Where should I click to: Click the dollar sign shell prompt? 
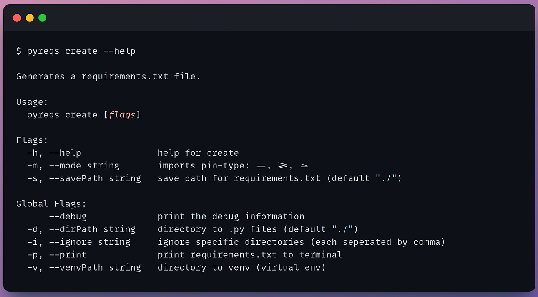[x=19, y=51]
